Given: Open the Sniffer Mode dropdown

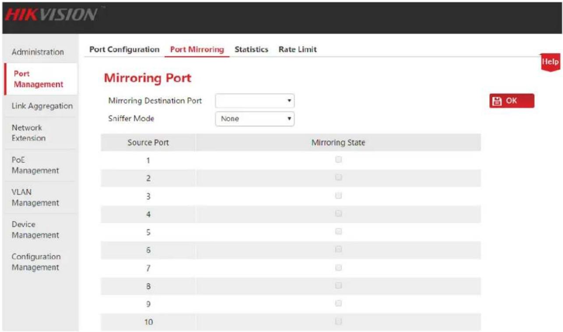Looking at the screenshot, I should click(x=255, y=118).
